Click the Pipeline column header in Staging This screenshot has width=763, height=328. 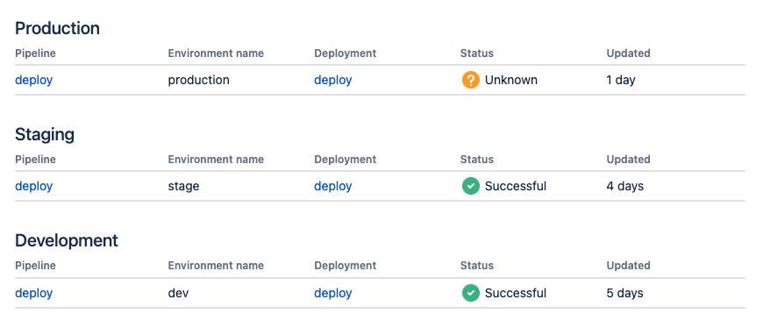point(36,159)
